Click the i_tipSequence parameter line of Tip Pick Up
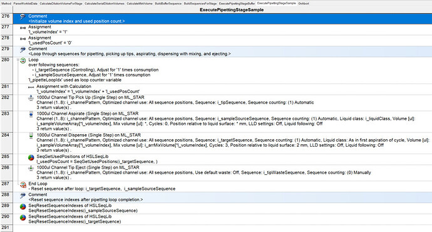Viewport: 432px width, 232px height. point(175,102)
